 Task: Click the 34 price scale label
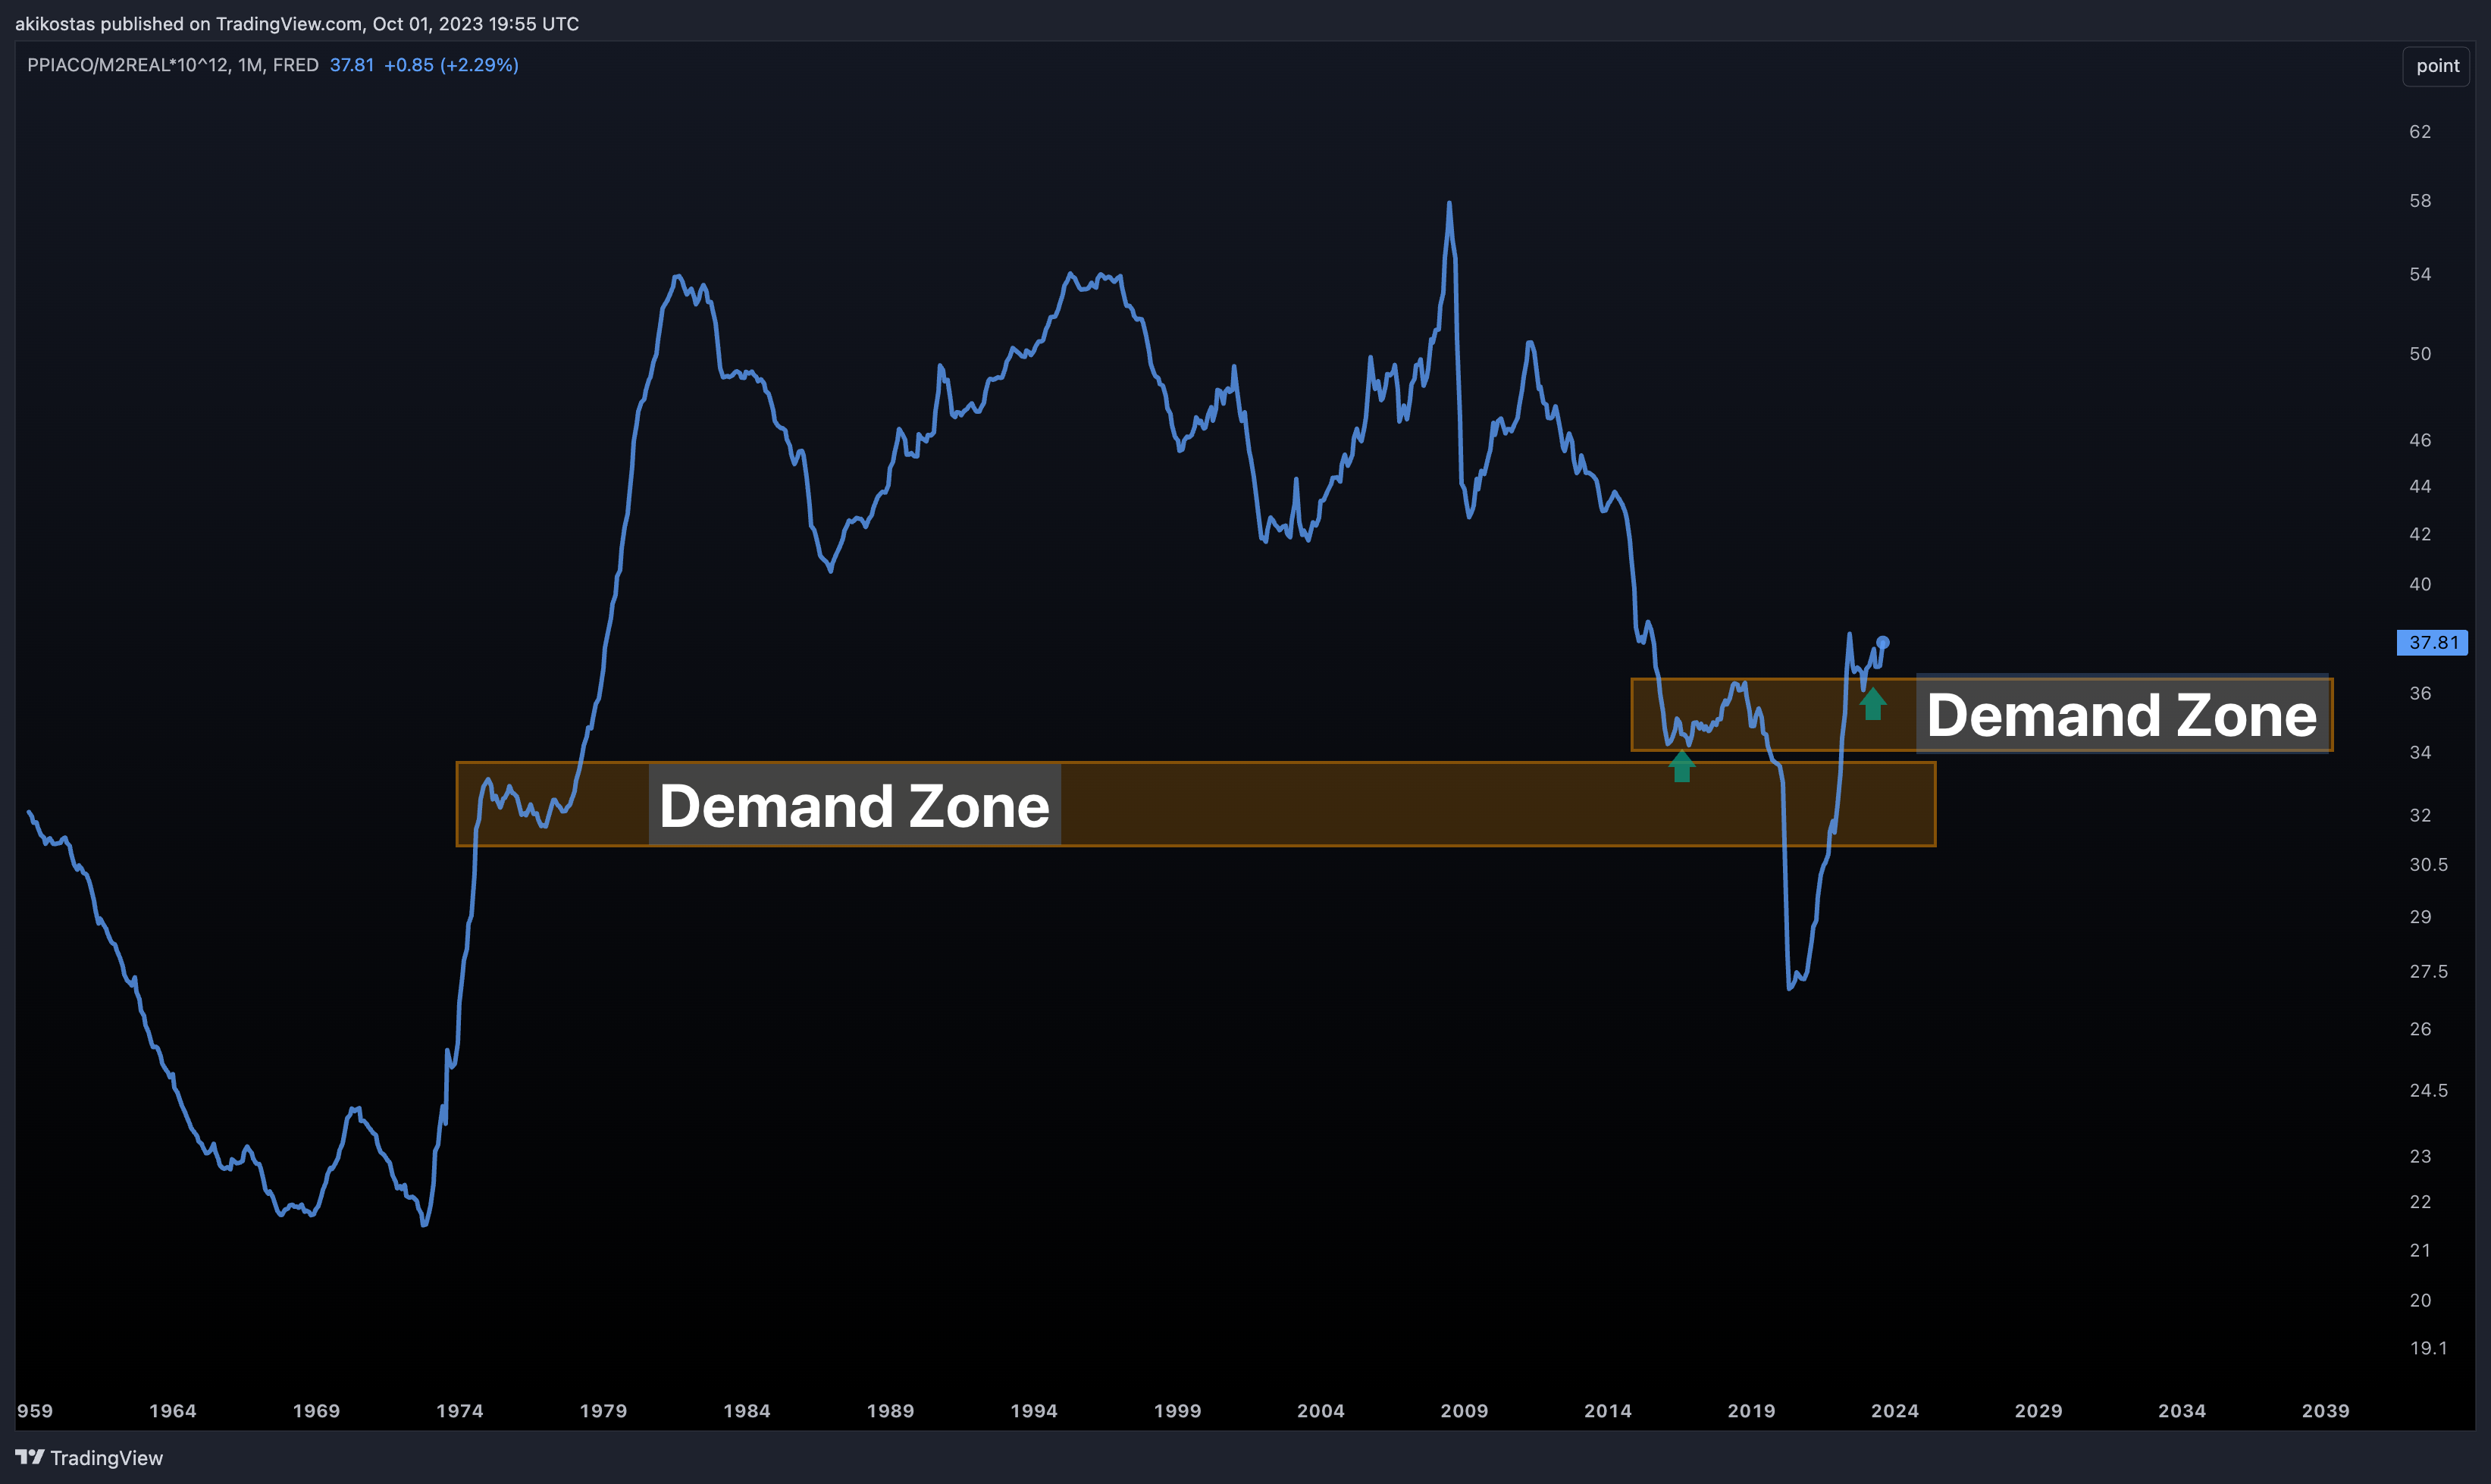coord(2420,752)
